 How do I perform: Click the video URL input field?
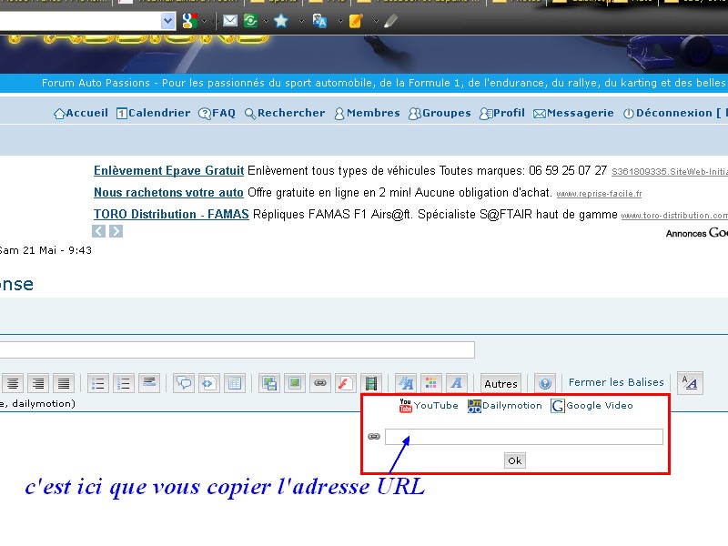point(524,437)
